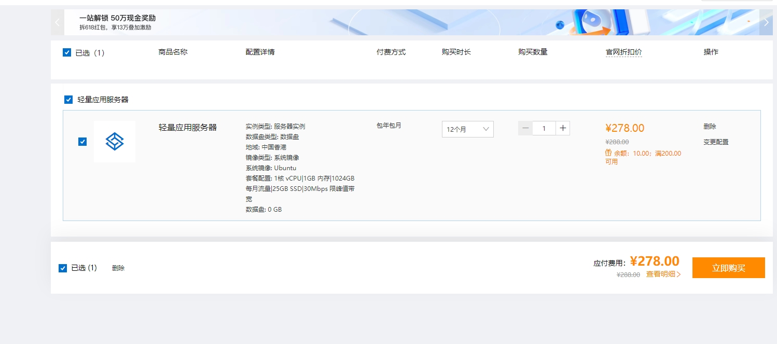Click the ¥278.00 row price

pyautogui.click(x=625, y=128)
